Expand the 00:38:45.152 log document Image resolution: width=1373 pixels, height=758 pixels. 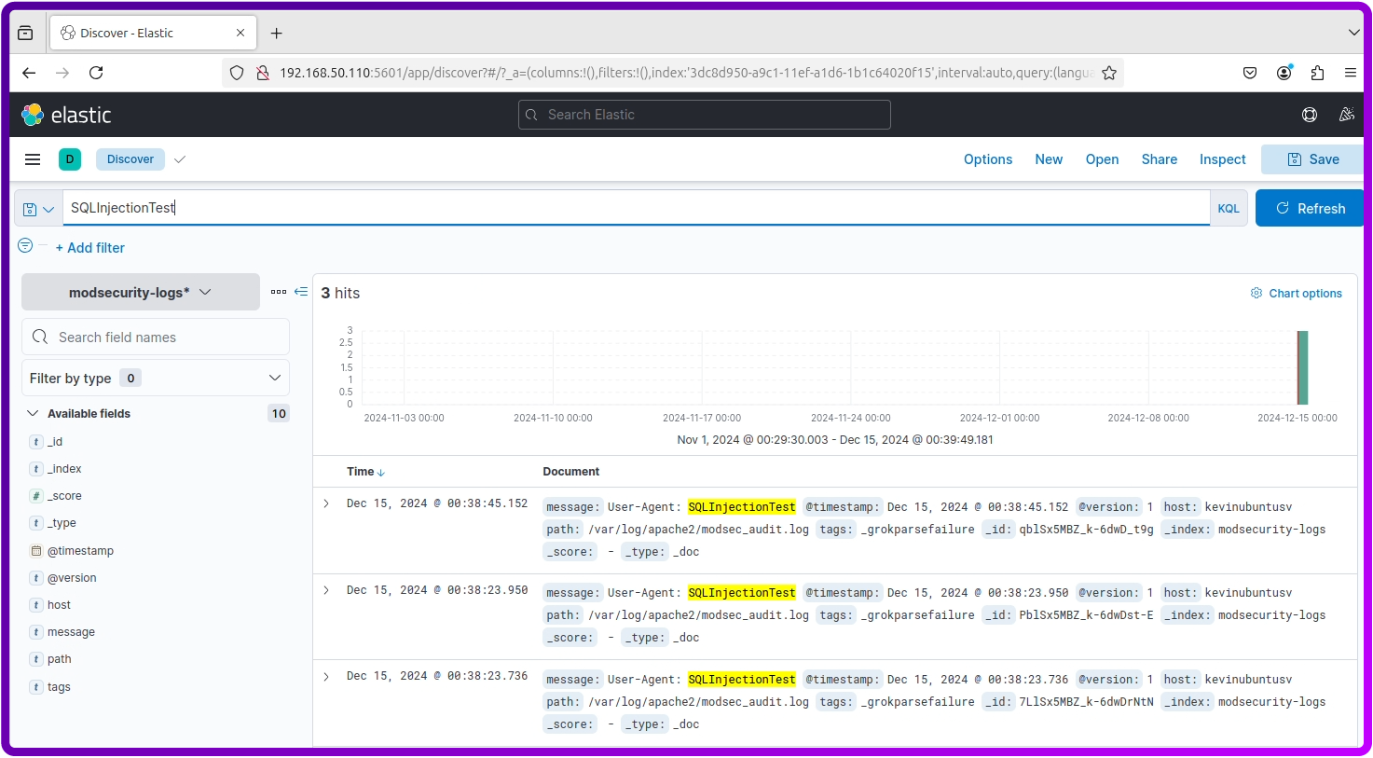pos(326,503)
